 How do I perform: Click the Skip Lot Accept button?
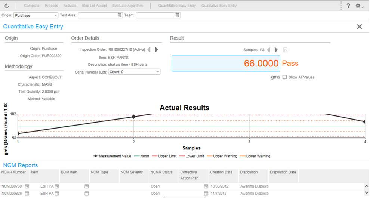point(94,6)
